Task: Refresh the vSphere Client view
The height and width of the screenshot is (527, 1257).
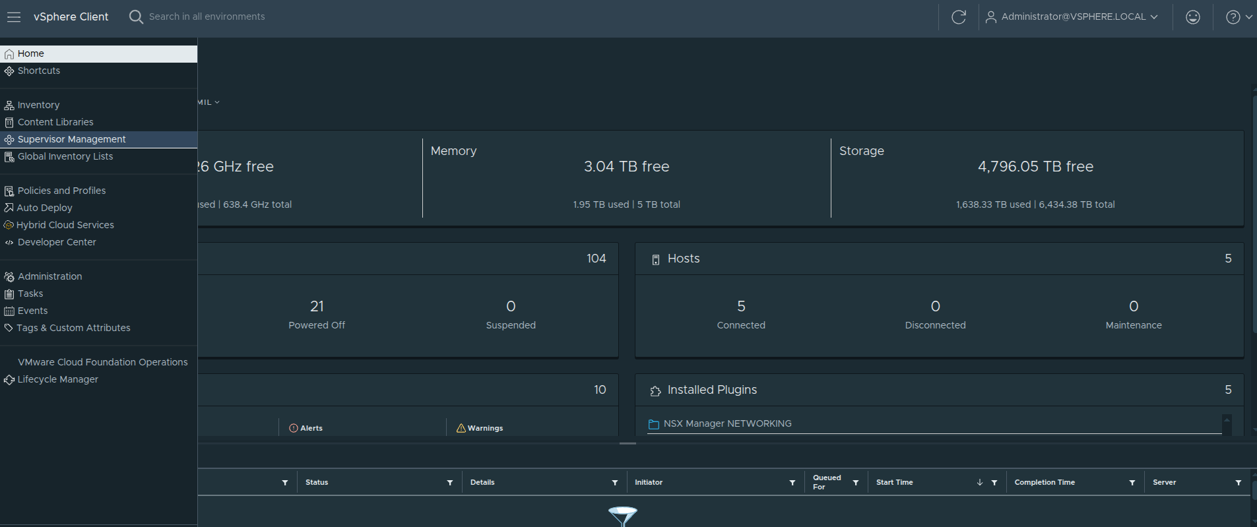Action: [959, 17]
